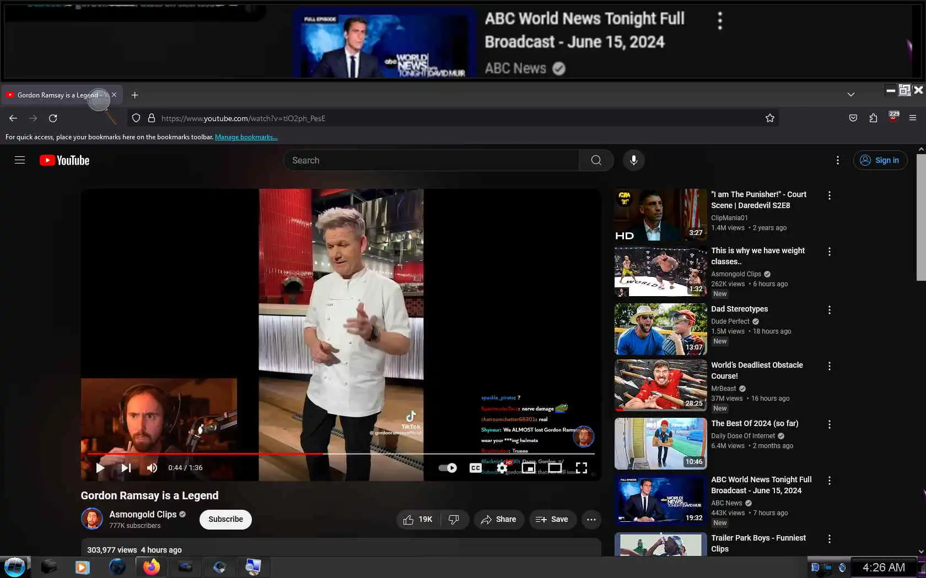Screen dimensions: 926x578
Task: Open 'This is why we have weight classes' title
Action: point(758,256)
